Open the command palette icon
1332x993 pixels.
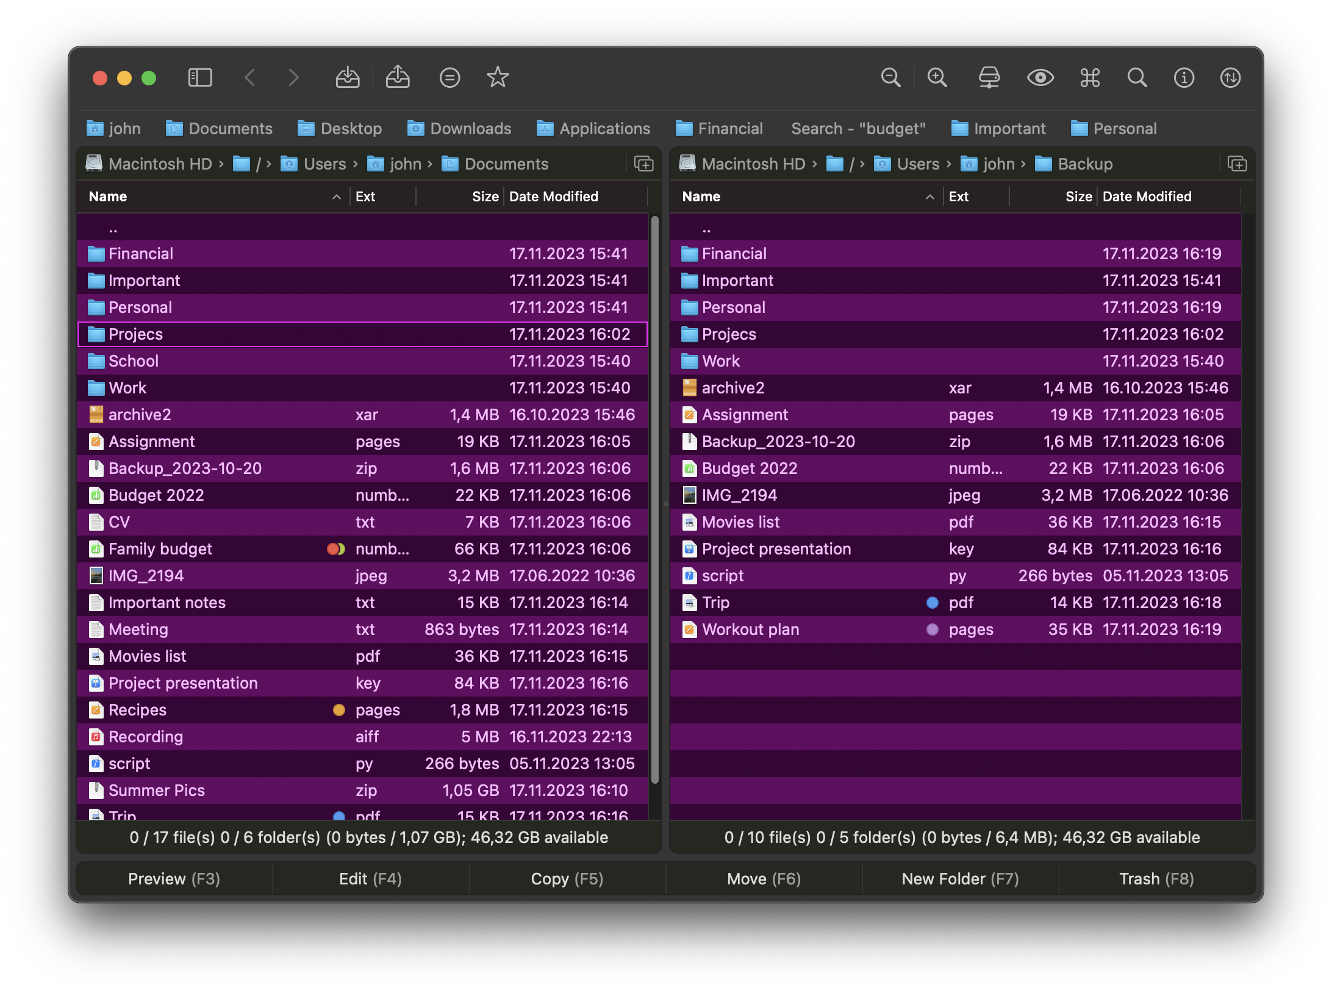coord(1090,77)
